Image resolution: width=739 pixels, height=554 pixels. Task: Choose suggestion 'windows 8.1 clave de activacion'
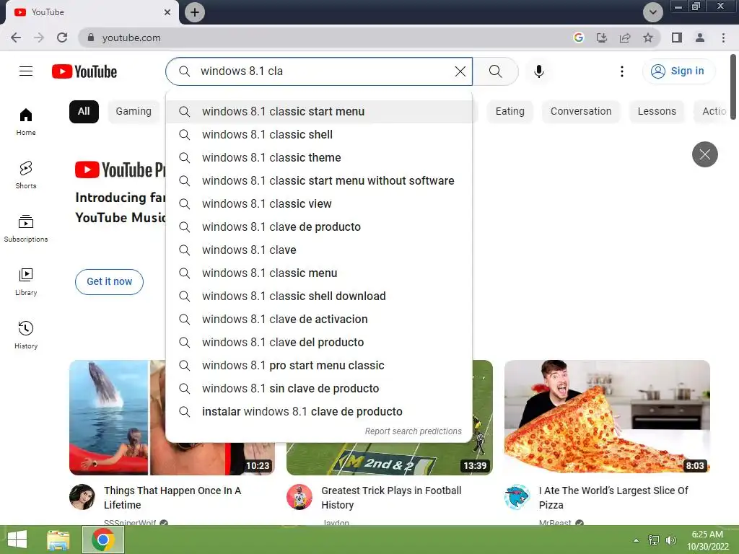coord(319,320)
